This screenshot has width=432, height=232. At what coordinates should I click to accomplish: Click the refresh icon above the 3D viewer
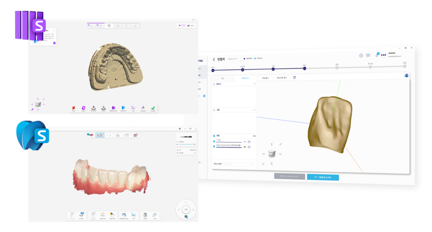click(294, 78)
